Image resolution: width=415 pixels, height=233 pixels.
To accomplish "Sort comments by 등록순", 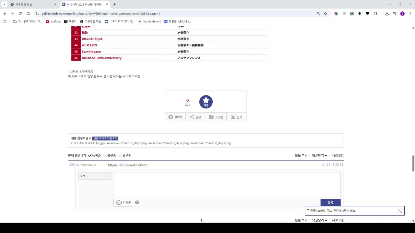I will pyautogui.click(x=94, y=155).
